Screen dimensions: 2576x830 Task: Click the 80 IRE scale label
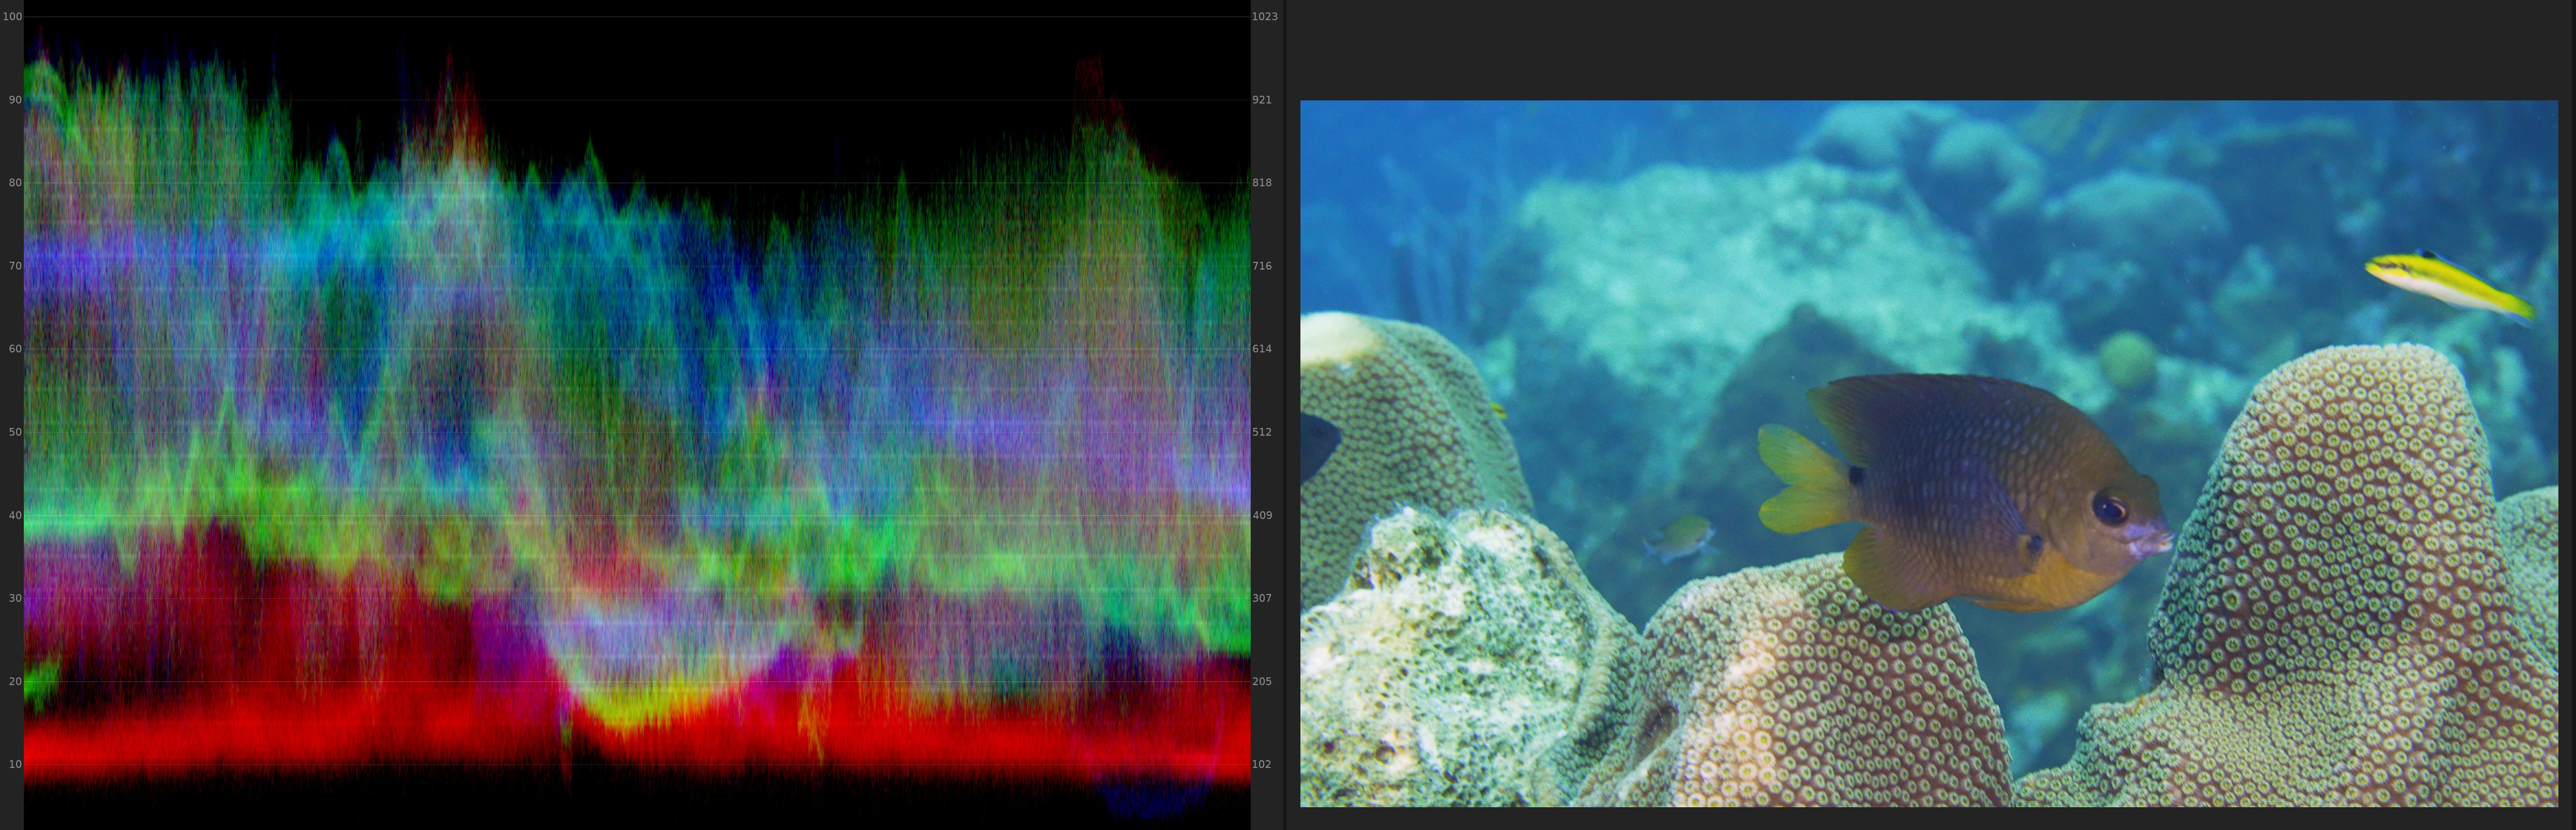coord(14,183)
